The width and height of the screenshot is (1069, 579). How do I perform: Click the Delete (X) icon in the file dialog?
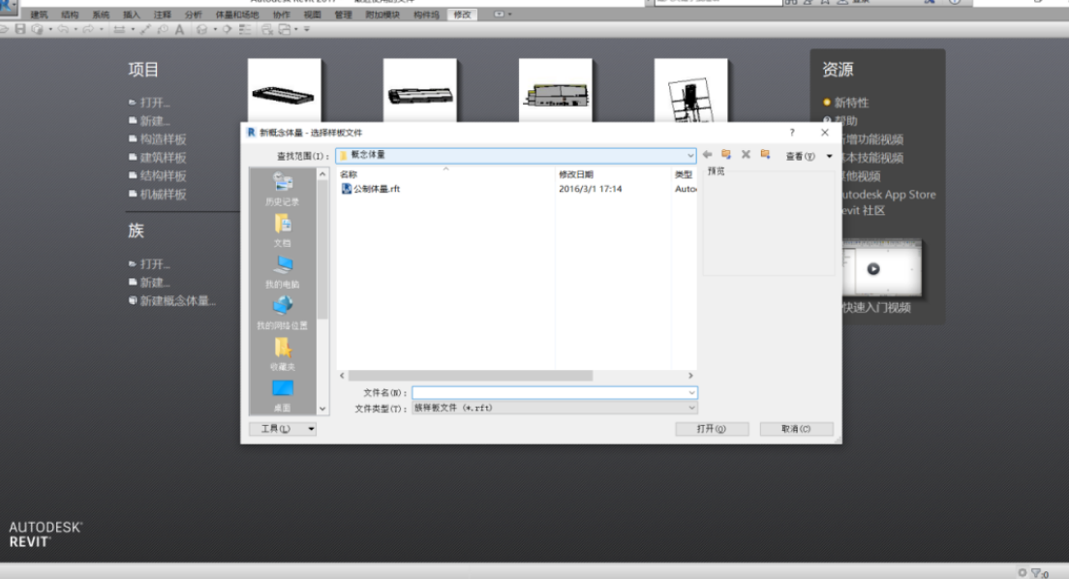pos(746,155)
